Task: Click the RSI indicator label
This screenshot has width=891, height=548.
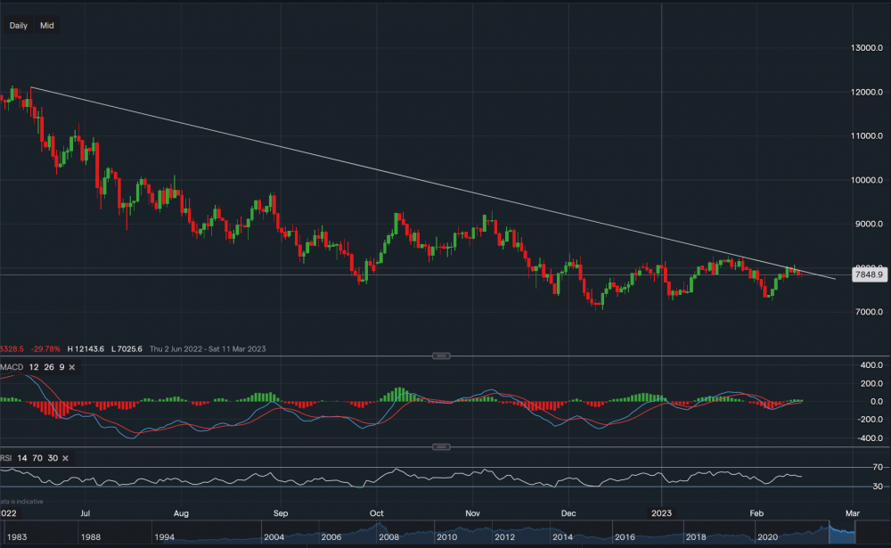Action: click(7, 457)
